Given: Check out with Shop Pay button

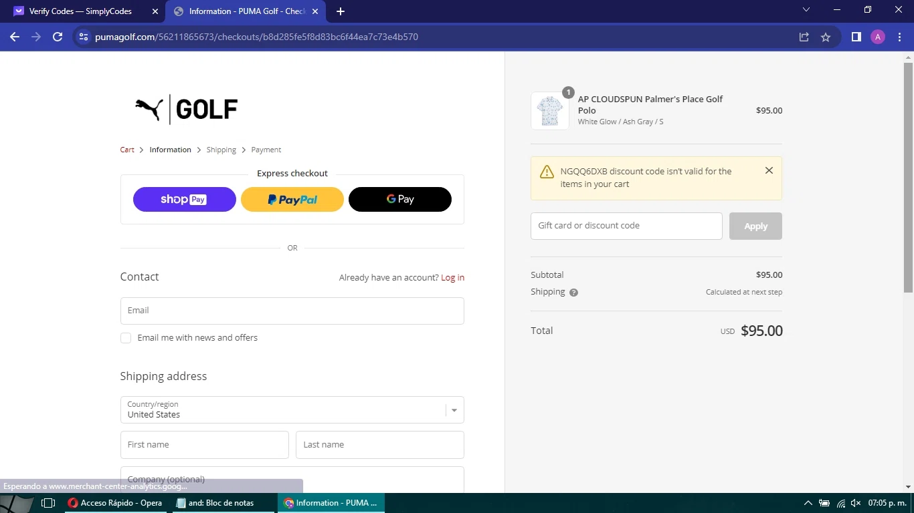Looking at the screenshot, I should [185, 199].
